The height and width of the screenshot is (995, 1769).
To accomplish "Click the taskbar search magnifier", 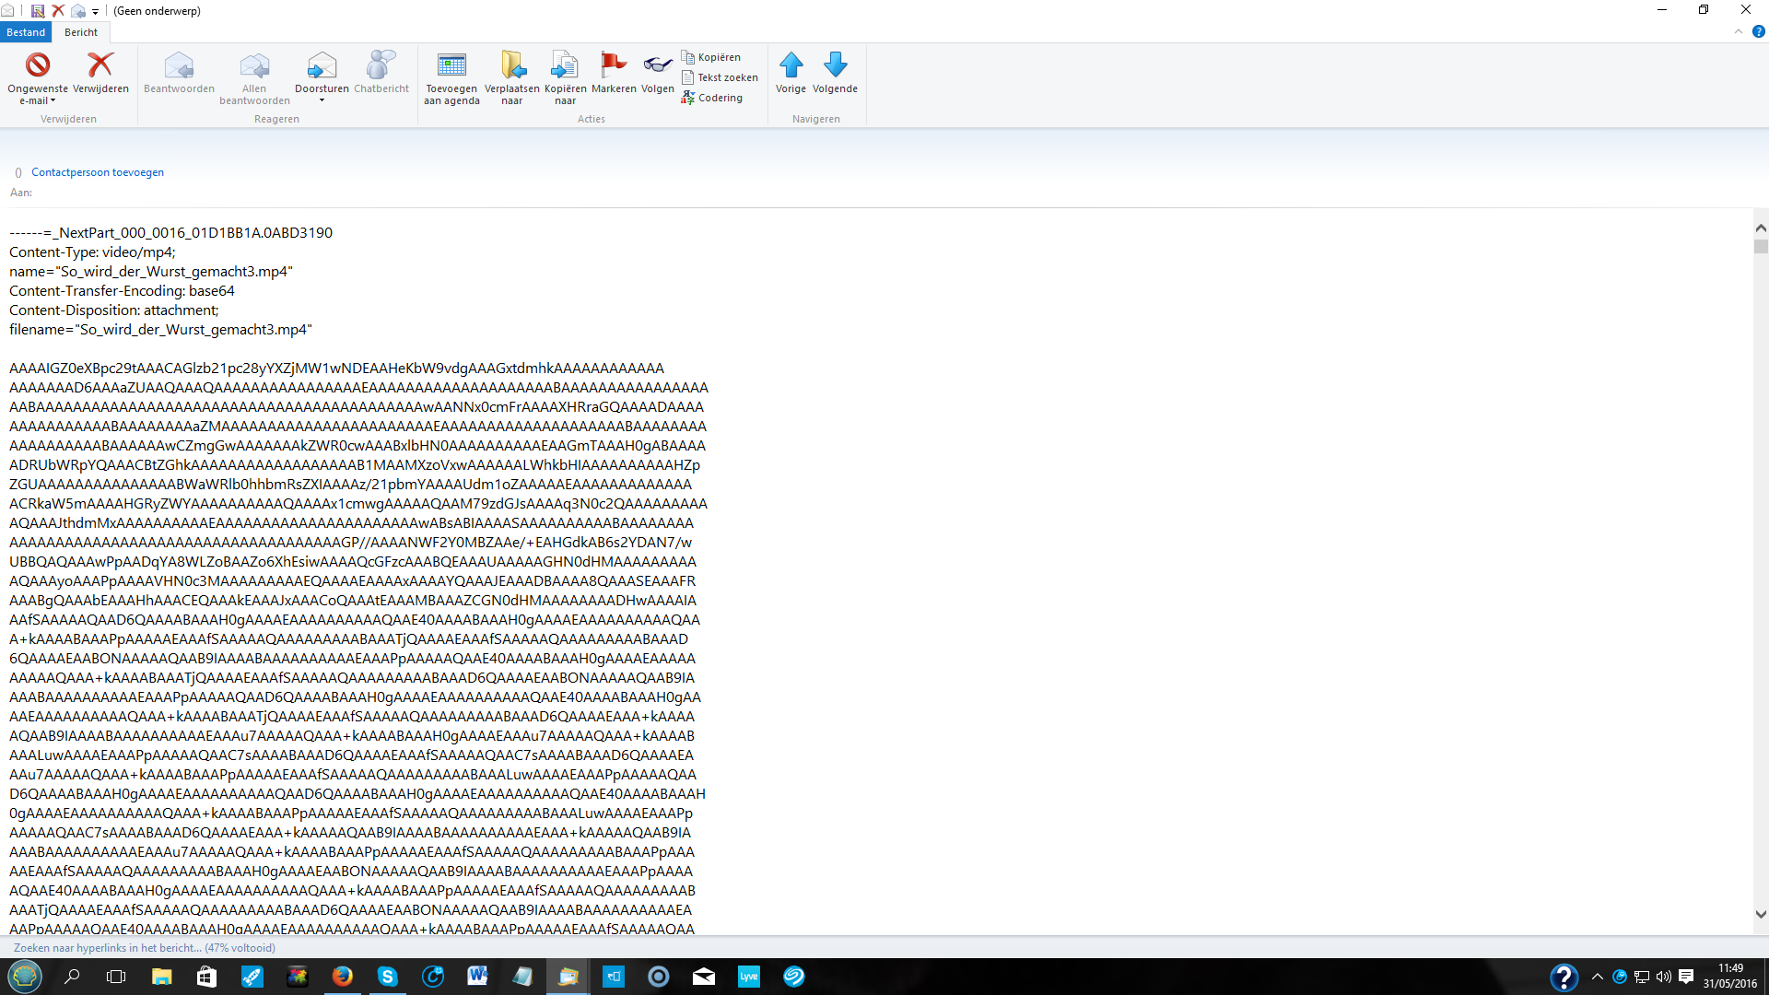I will (72, 977).
